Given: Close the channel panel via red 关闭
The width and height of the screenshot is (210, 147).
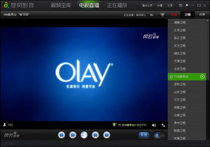Looking at the screenshot, I should pos(174,15).
